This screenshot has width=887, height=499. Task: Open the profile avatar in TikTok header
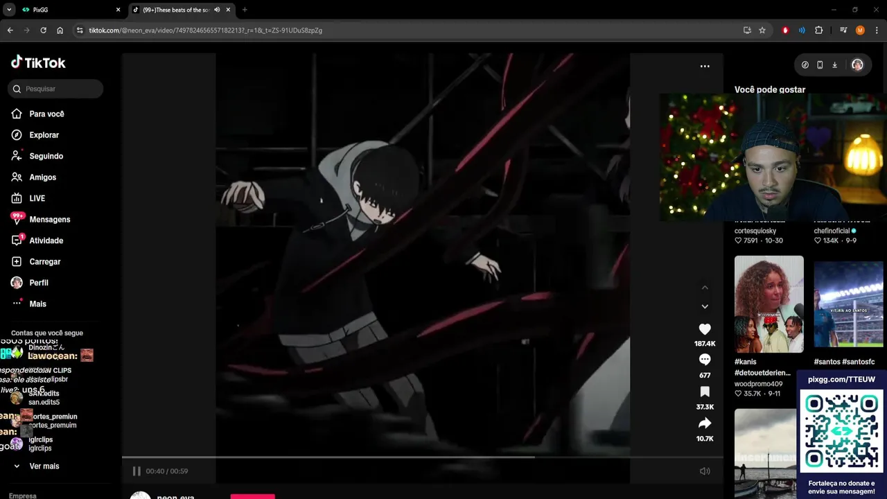(857, 64)
